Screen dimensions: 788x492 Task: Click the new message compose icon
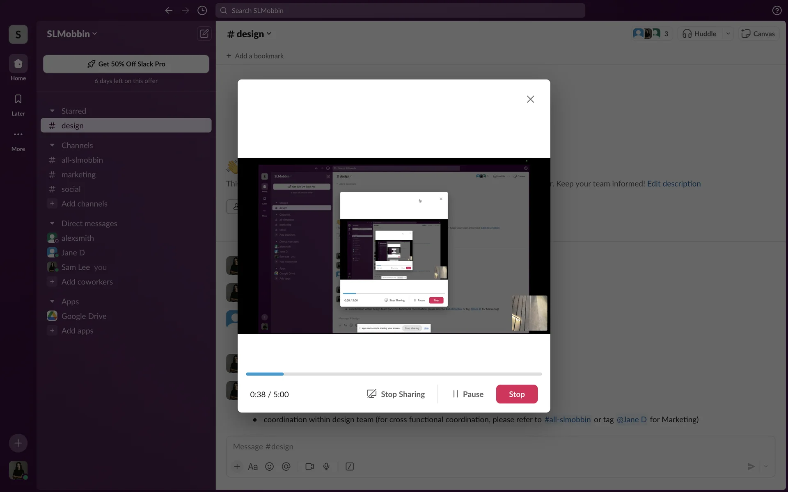[x=204, y=34]
